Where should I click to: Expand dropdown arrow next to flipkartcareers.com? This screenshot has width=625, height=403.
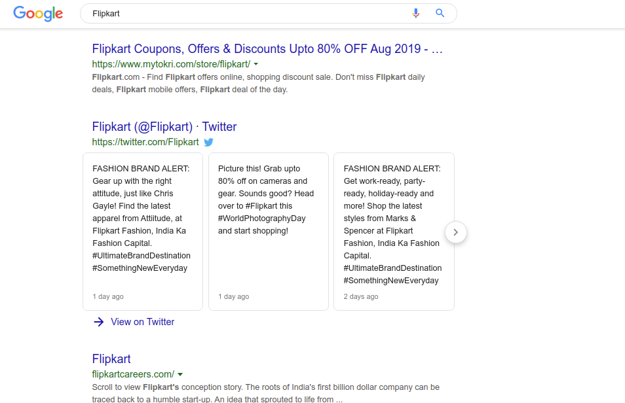coord(180,374)
